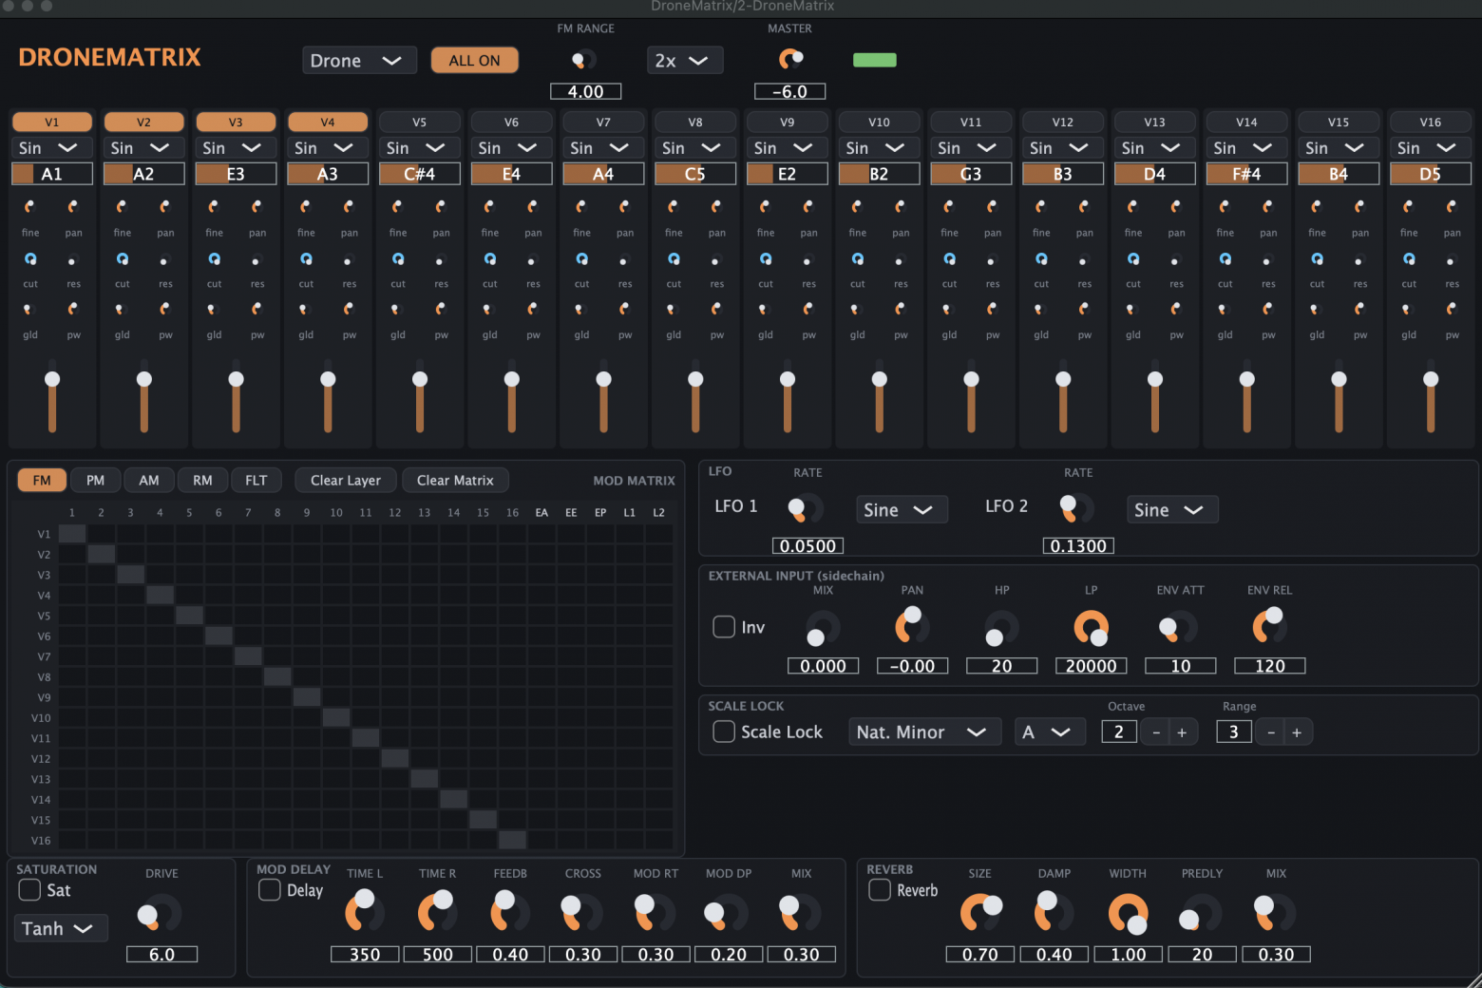This screenshot has height=988, width=1482.
Task: Click the ENV REL knob
Action: 1268,626
